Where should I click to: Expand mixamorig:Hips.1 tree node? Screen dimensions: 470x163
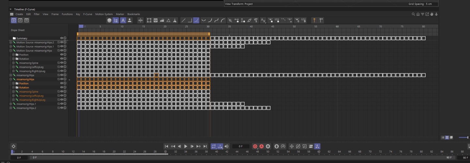pos(11,104)
